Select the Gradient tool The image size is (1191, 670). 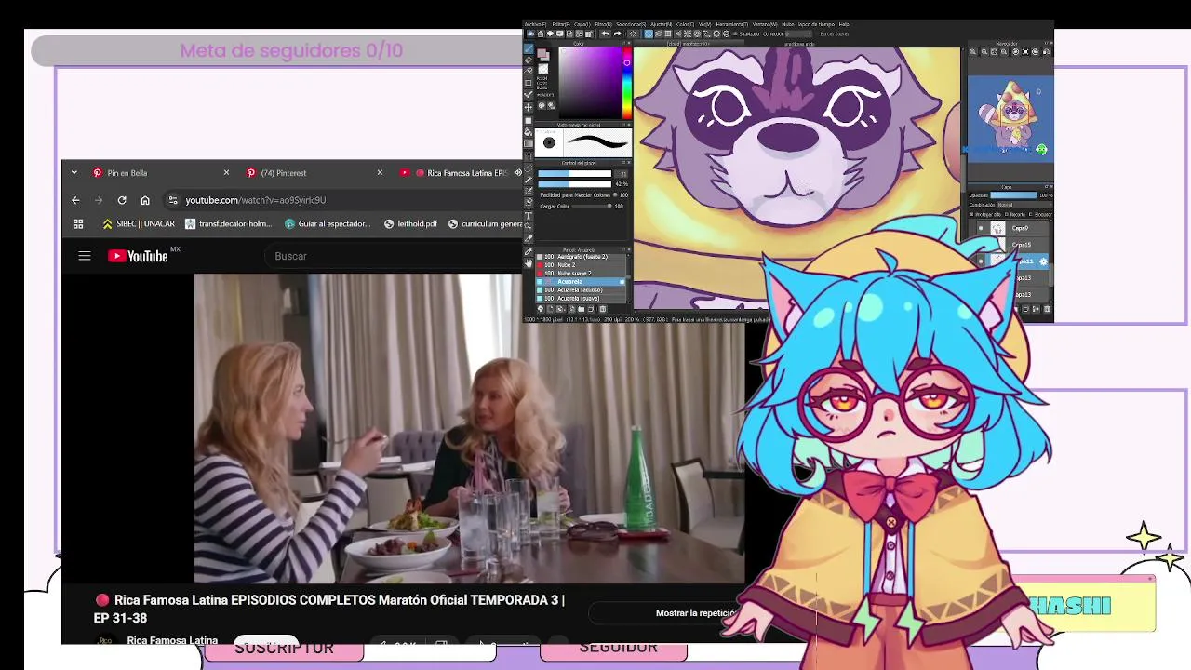(x=529, y=143)
